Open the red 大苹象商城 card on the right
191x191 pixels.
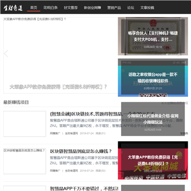153,160
